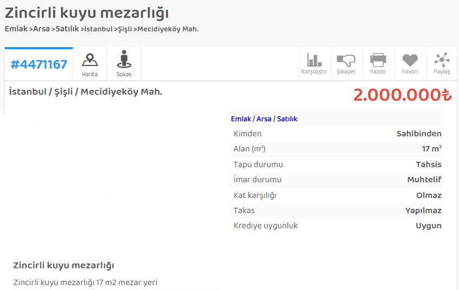Open Arsa category in top breadcrumb
This screenshot has width=459, height=290.
pos(41,29)
